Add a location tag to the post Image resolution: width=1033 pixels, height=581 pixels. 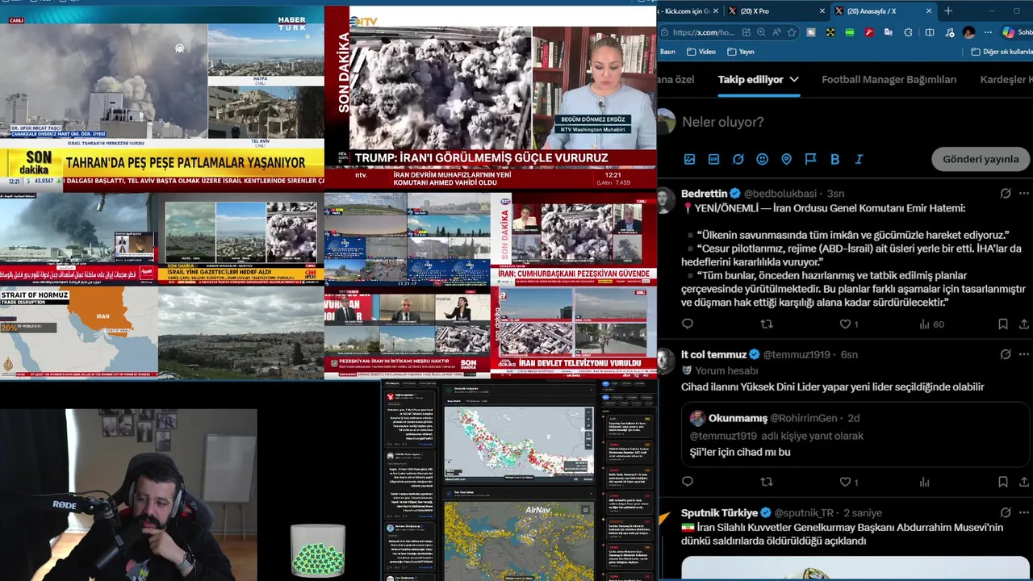[786, 160]
